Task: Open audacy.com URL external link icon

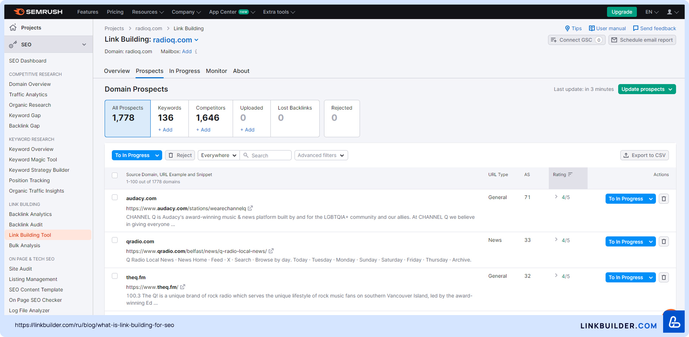Action: [x=250, y=208]
